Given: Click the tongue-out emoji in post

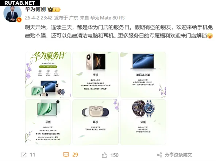Looking at the screenshot, I should (210, 36).
